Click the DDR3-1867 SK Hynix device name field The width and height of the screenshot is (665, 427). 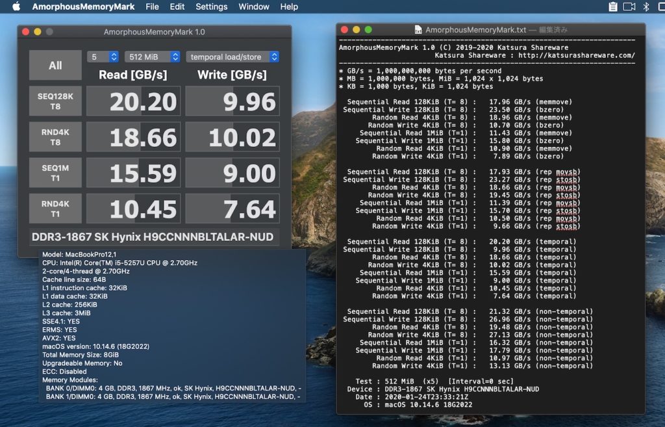pos(154,237)
